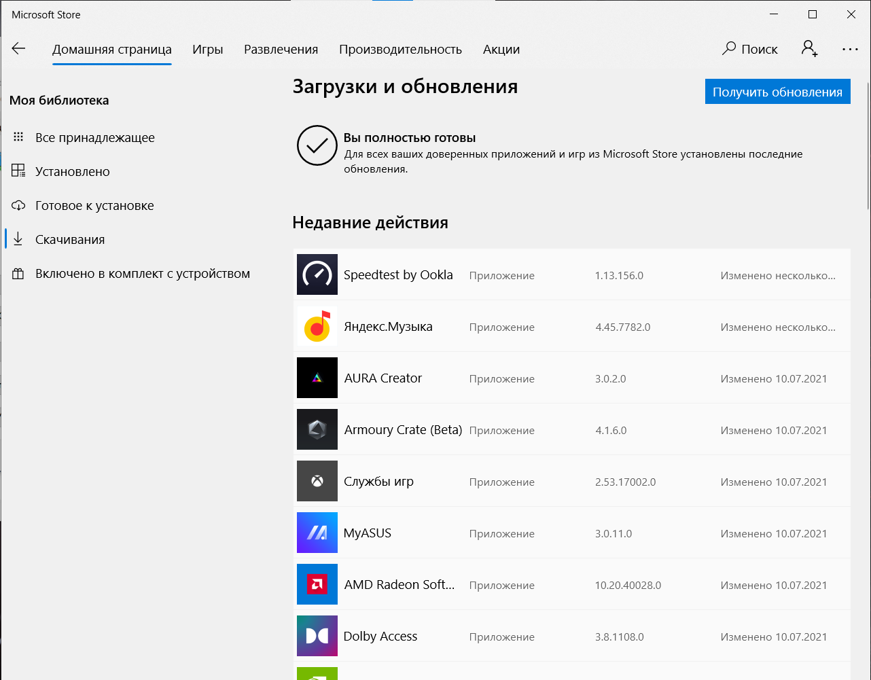Image resolution: width=871 pixels, height=680 pixels.
Task: Open the MyASUS app name
Action: point(368,533)
